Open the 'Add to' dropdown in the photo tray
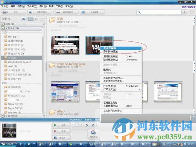This screenshot has height=147, width=196. pyautogui.click(x=61, y=138)
